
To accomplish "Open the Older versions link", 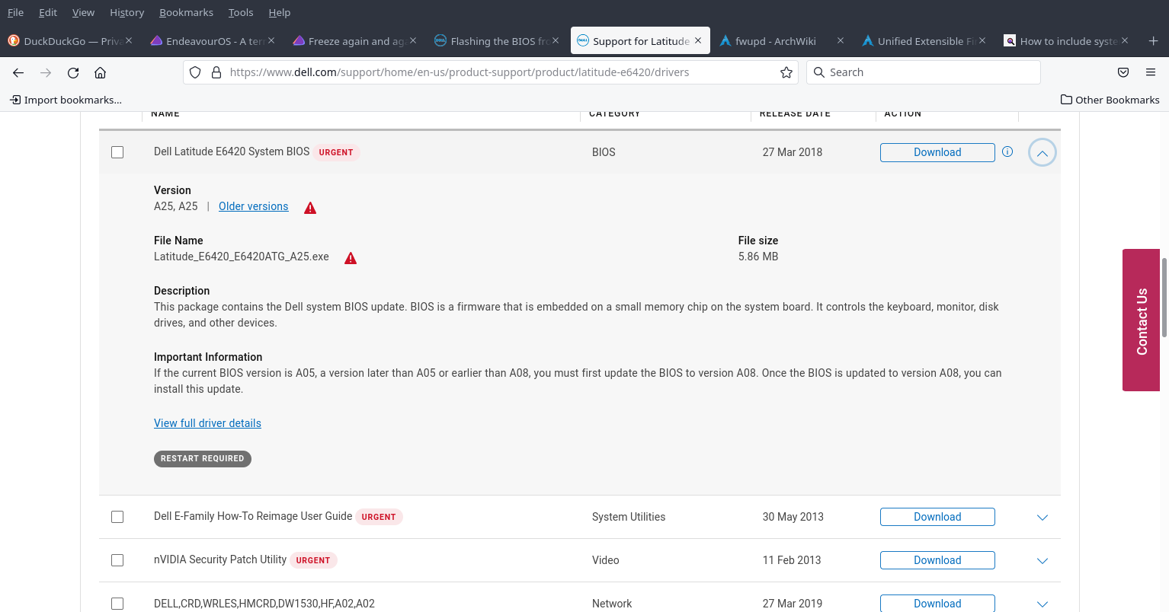I will click(x=253, y=206).
